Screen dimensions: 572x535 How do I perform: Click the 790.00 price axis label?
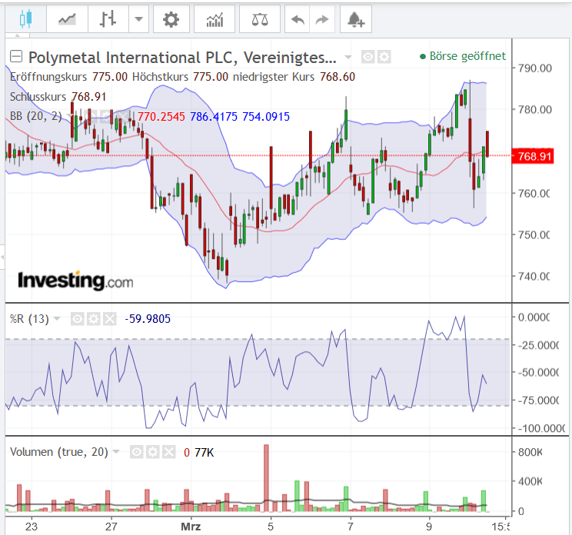click(535, 68)
